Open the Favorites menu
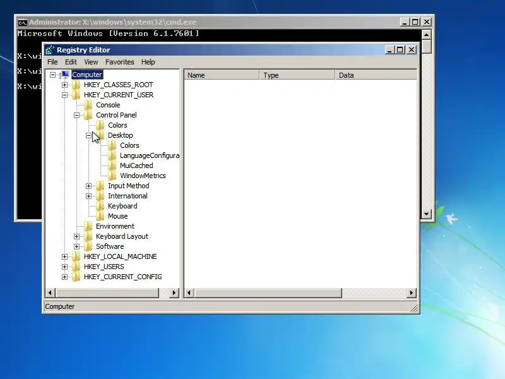 click(120, 62)
